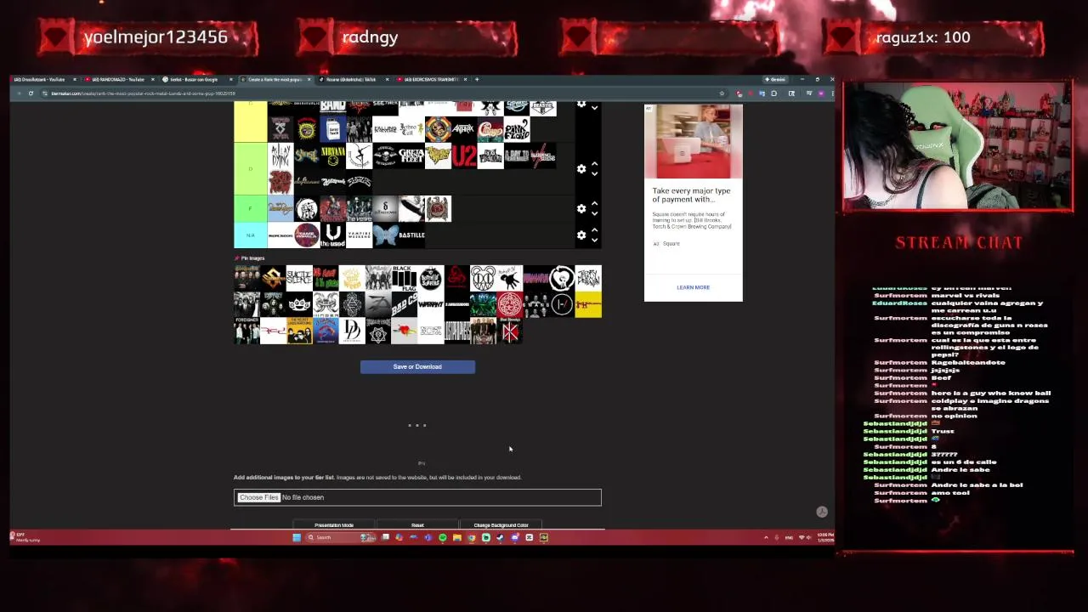Viewport: 1088px width, 612px height.
Task: Pick the Foreigner band photo
Action: [246, 331]
